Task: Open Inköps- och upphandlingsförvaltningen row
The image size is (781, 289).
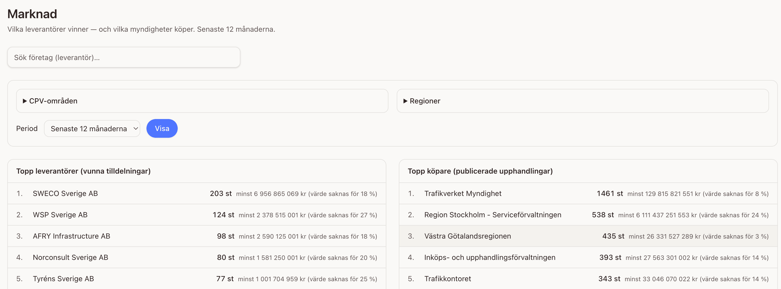Action: [x=588, y=257]
